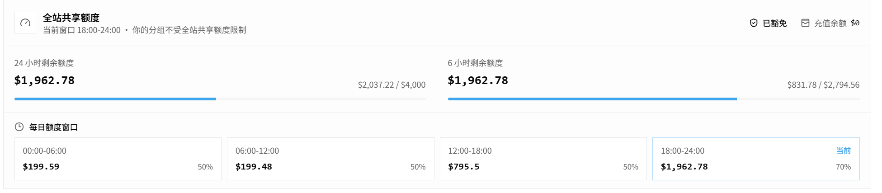Click the $795.5 amount in 12:00-18:00 card
882x193 pixels.
[x=464, y=167]
